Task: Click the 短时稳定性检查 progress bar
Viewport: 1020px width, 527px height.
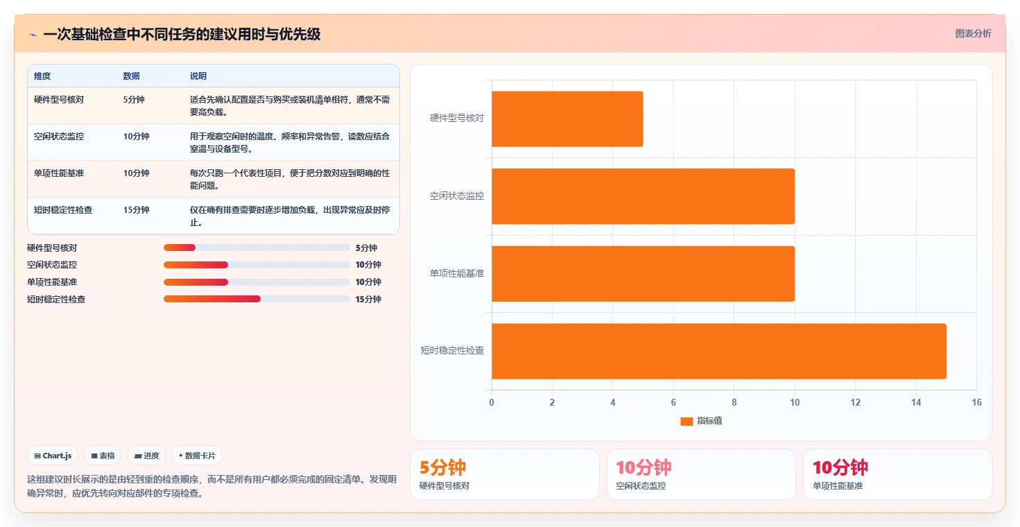Action: 257,299
